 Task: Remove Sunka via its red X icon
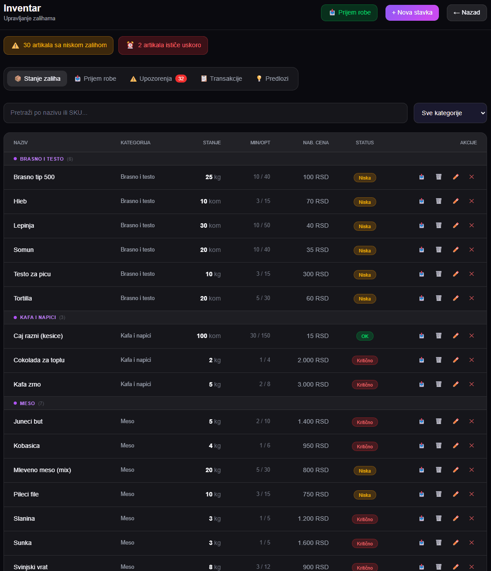472,543
